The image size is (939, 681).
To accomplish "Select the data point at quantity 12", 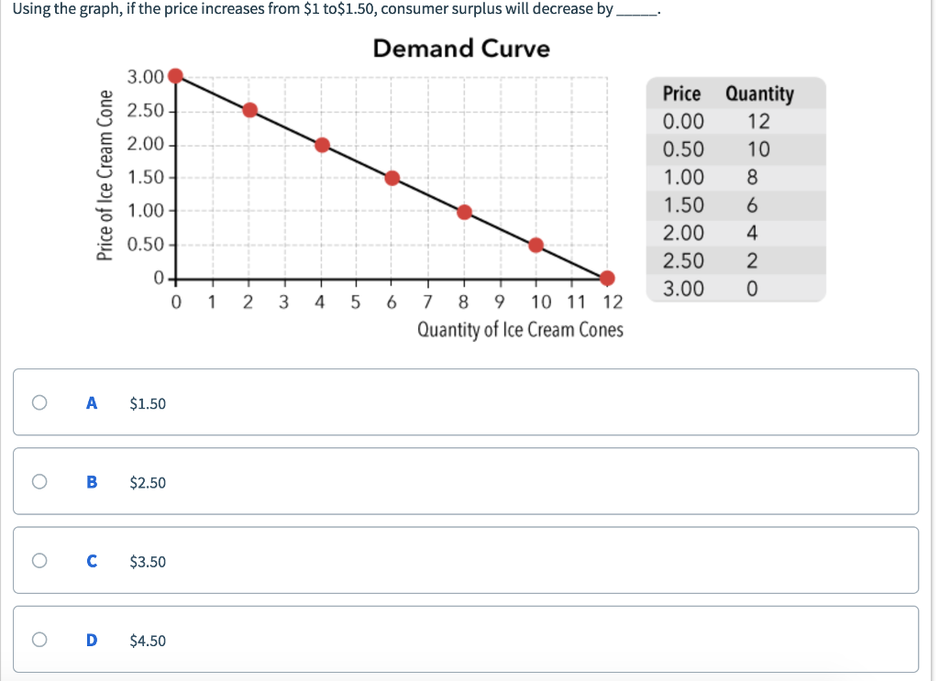I will (606, 278).
